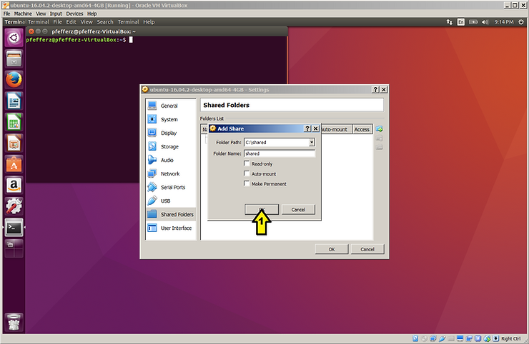Cancel the Add Share dialog
This screenshot has height=344, width=529.
298,210
